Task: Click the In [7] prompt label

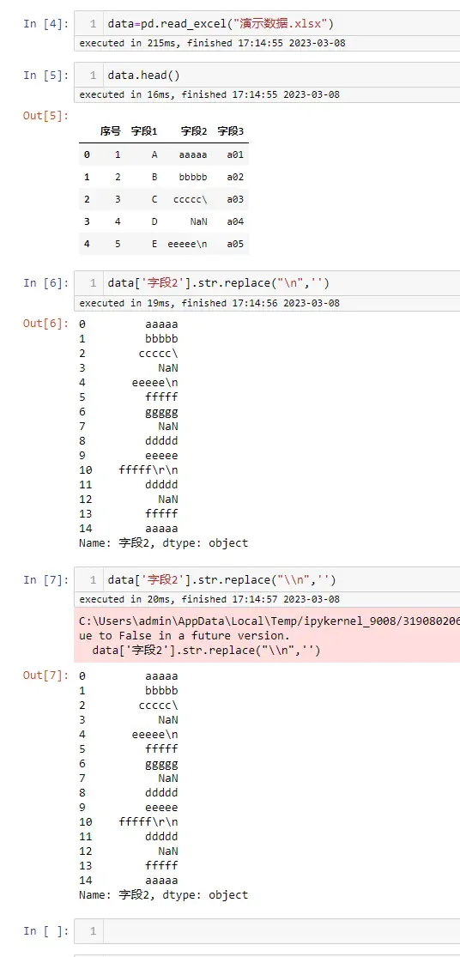Action: pyautogui.click(x=46, y=580)
